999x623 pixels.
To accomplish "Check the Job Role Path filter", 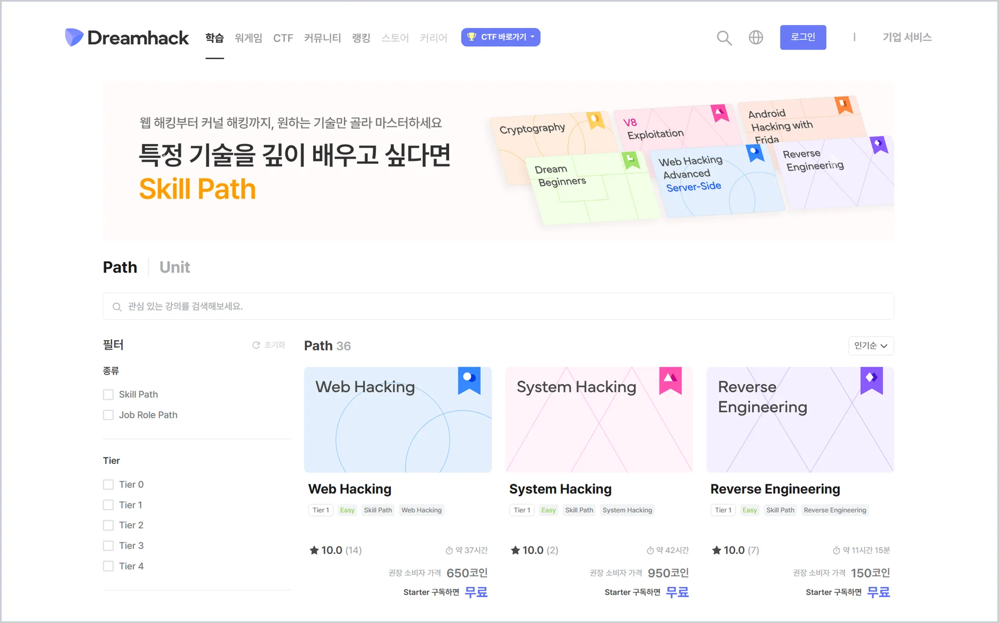I will click(x=108, y=414).
